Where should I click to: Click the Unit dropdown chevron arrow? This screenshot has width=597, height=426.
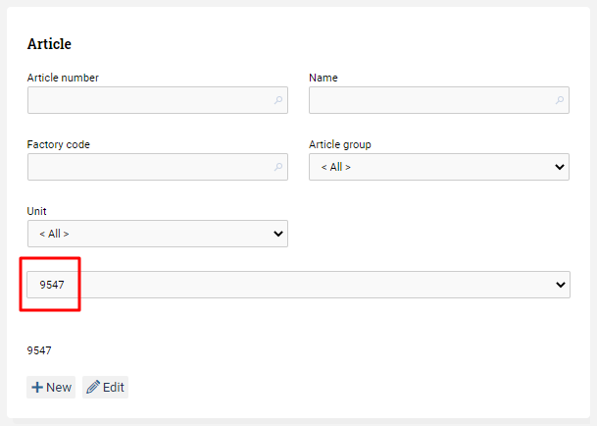278,234
